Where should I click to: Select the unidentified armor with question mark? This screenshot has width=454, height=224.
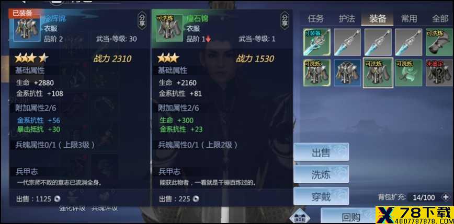click(x=439, y=73)
